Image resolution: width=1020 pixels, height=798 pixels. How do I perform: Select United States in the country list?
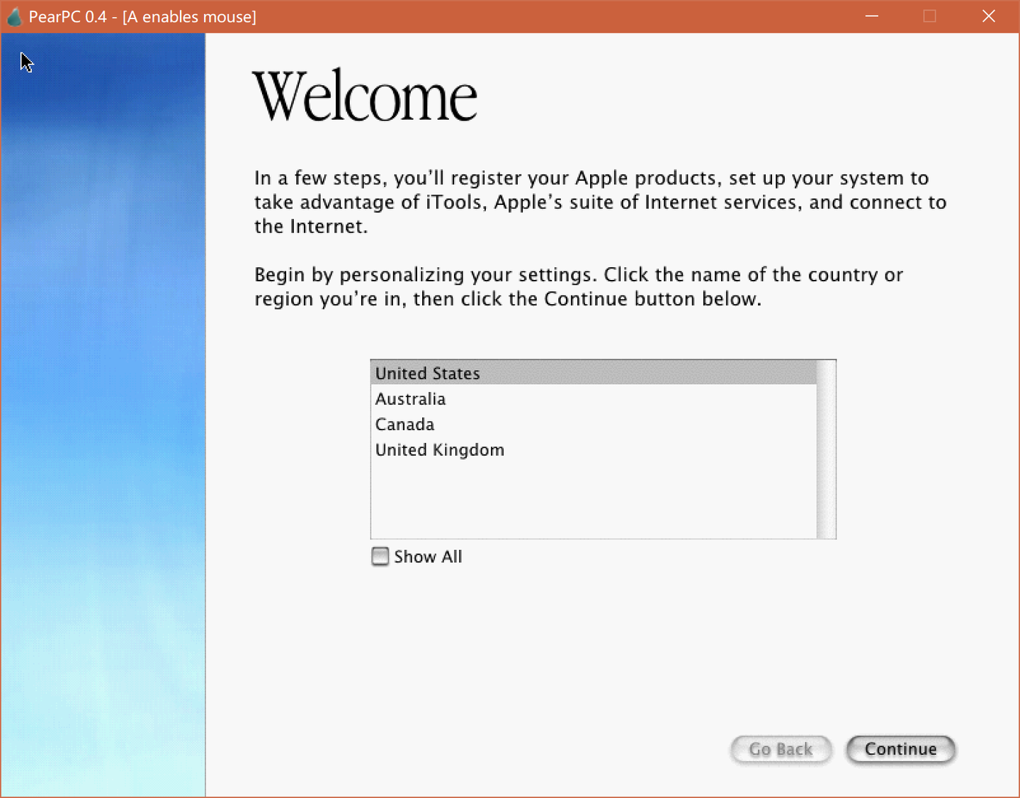[x=427, y=373]
